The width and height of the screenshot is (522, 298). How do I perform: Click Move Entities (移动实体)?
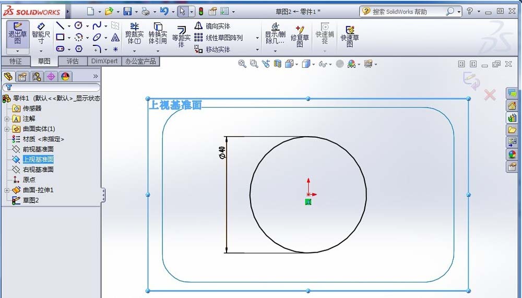click(x=213, y=49)
